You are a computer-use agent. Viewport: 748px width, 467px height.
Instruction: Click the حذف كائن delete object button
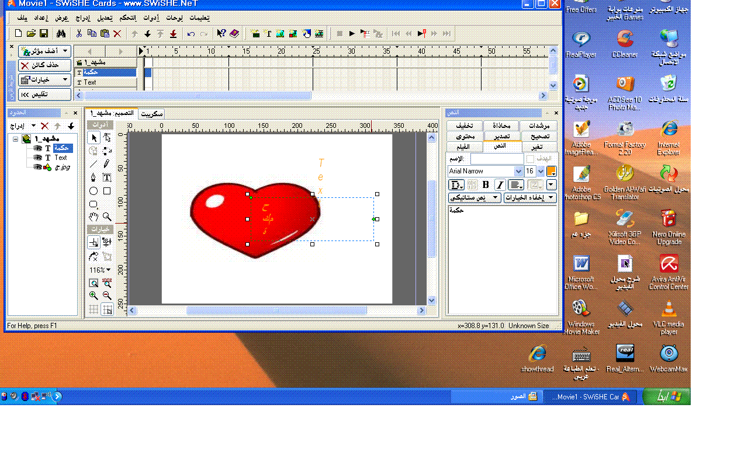[44, 65]
